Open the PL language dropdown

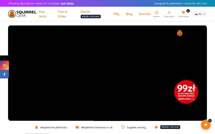click(x=200, y=14)
